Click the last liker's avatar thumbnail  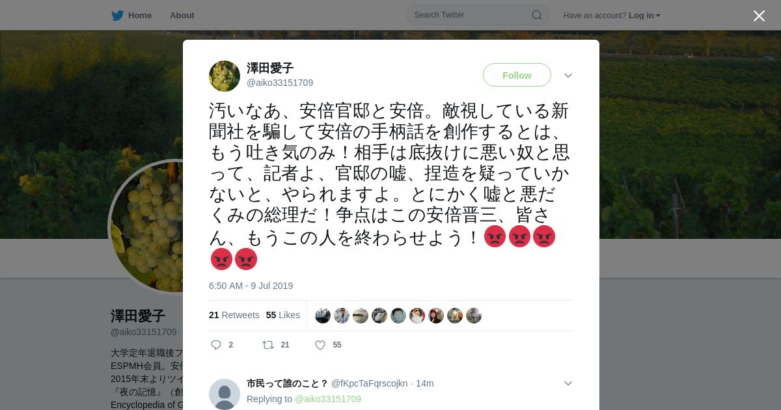point(474,316)
